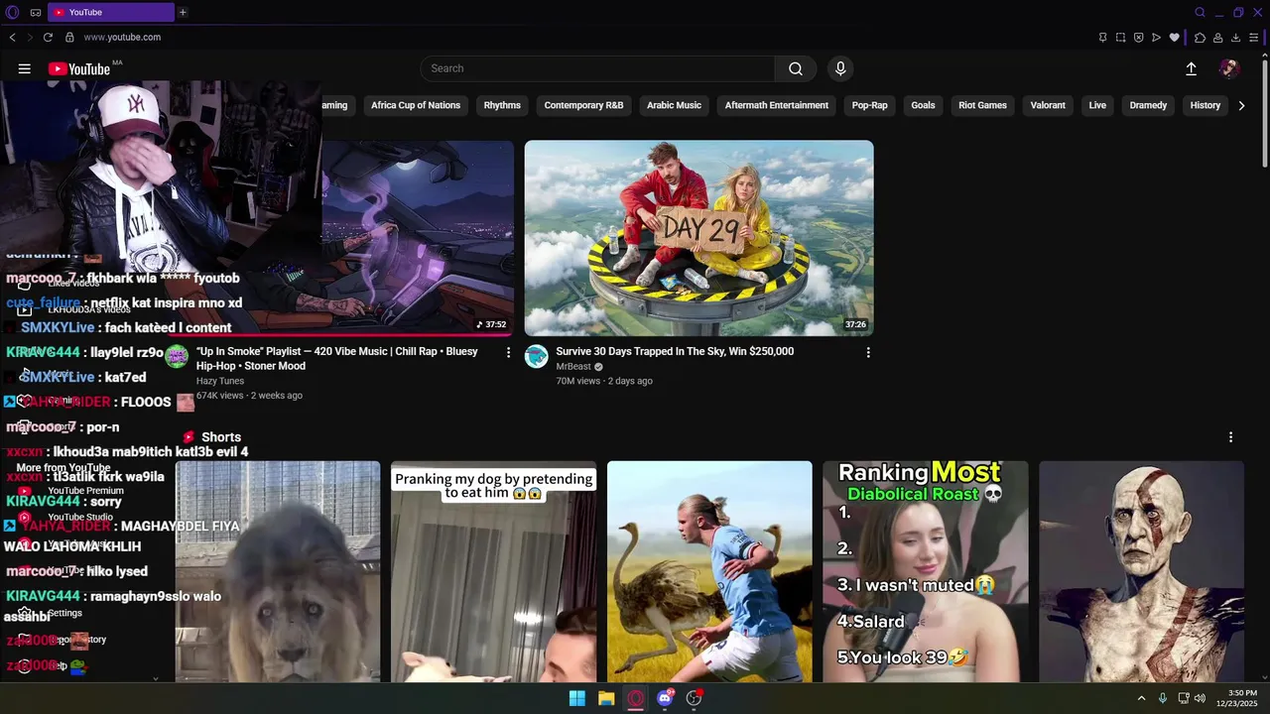Open Survive 30 Days Trapped video title
This screenshot has height=714, width=1270.
tap(675, 351)
